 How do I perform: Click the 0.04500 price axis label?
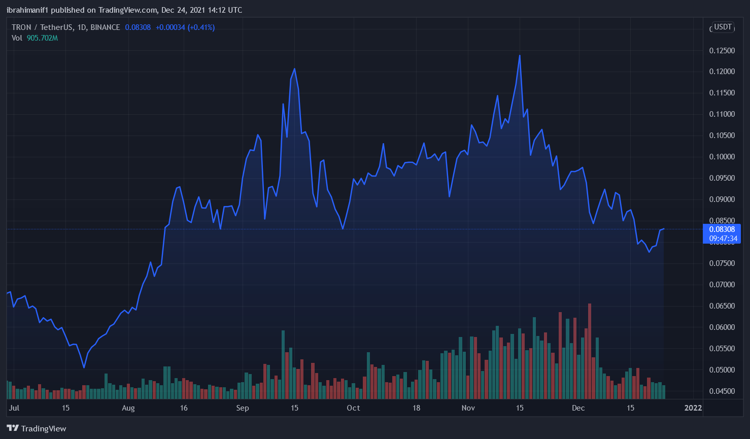click(722, 391)
